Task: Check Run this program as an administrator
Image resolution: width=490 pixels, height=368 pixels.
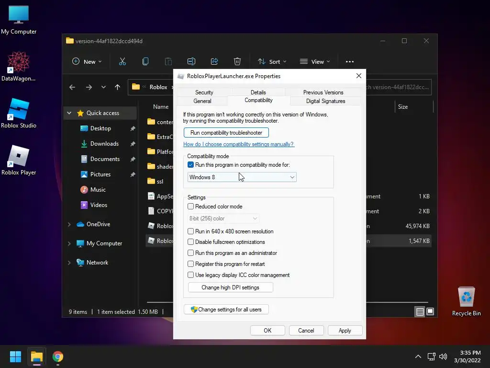Action: coord(190,253)
